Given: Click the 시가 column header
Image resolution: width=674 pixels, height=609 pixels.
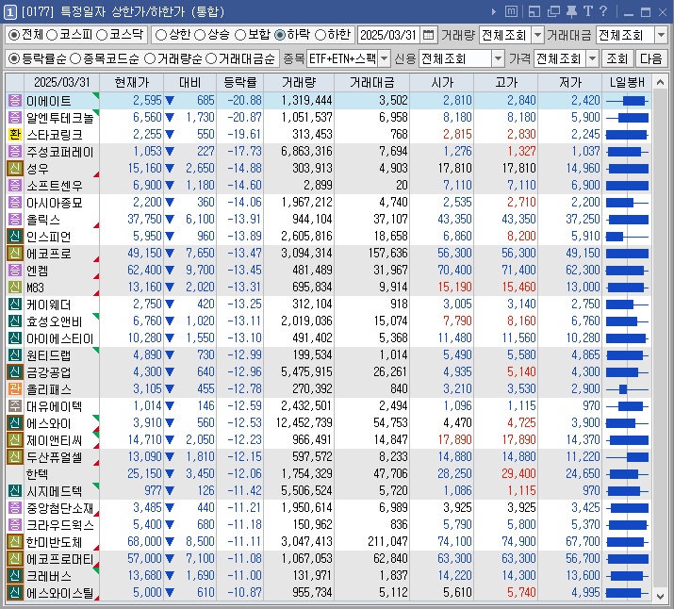Looking at the screenshot, I should (x=442, y=83).
